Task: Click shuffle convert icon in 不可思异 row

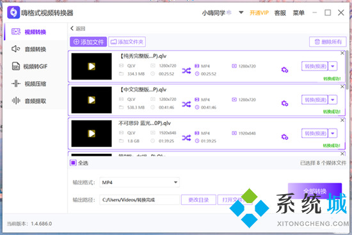Action: point(186,138)
